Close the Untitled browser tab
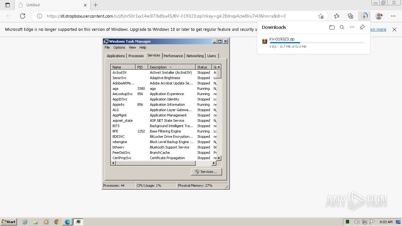The width and height of the screenshot is (402, 226). coord(85,5)
